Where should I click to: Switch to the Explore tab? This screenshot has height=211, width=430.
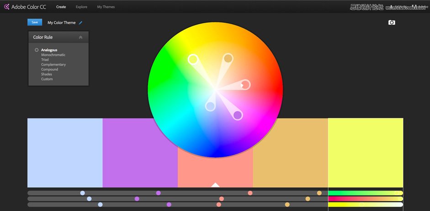[81, 7]
